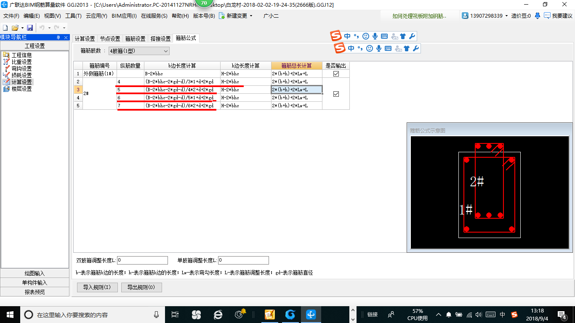Select 弯钩设置 in navigation tree

coord(21,69)
